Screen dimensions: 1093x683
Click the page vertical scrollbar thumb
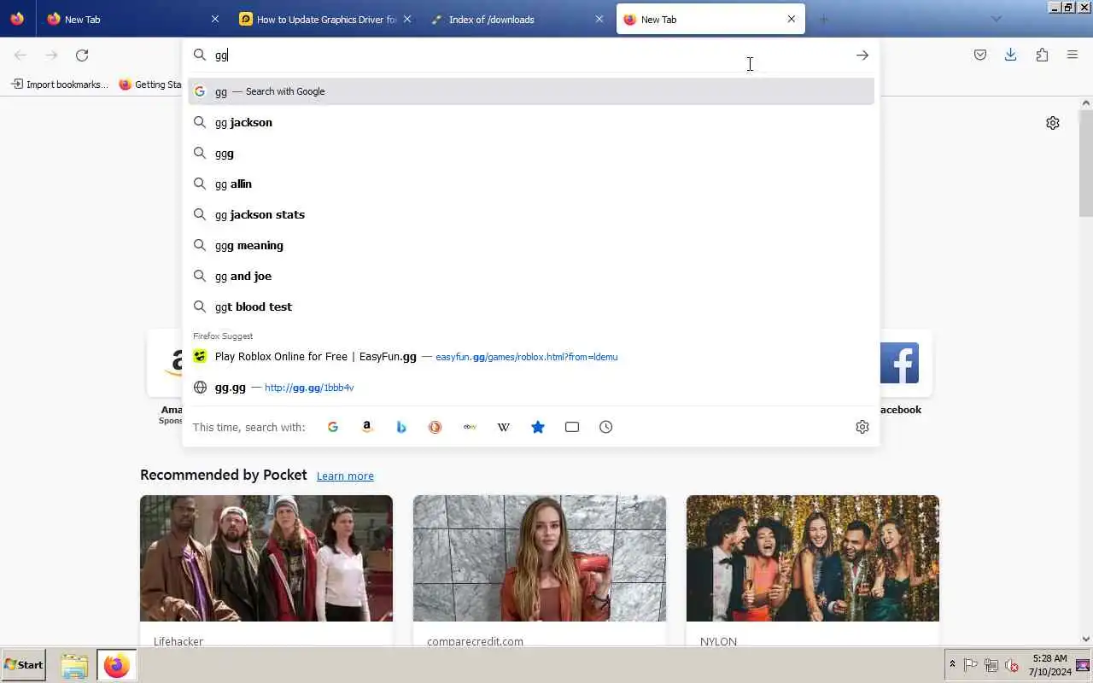coord(1086,163)
